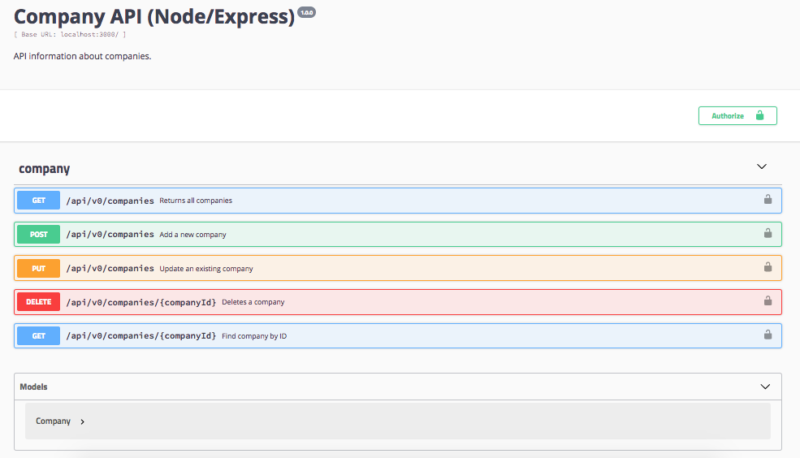
Task: Click lock icon on POST companies row
Action: [x=768, y=233]
